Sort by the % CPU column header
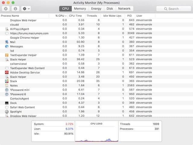The image size is (193, 145). point(61,16)
